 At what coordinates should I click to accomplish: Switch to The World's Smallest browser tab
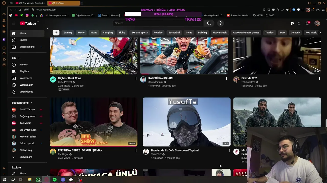(x=30, y=3)
